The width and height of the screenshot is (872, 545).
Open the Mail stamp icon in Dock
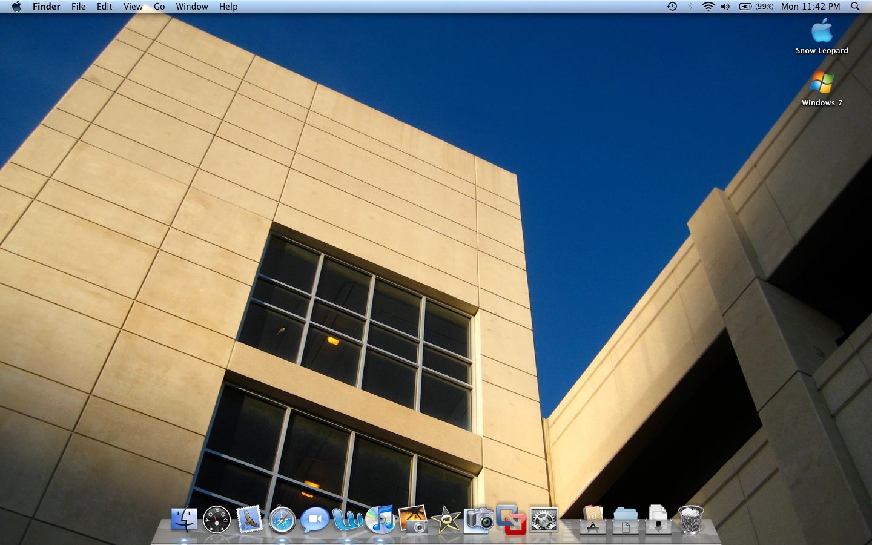pos(249,520)
